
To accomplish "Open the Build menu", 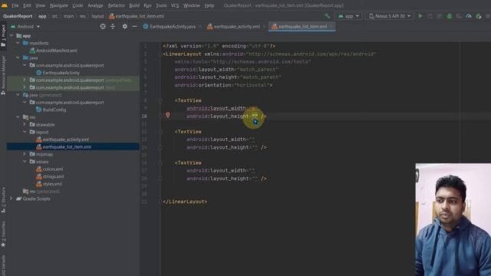I will click(x=134, y=5).
